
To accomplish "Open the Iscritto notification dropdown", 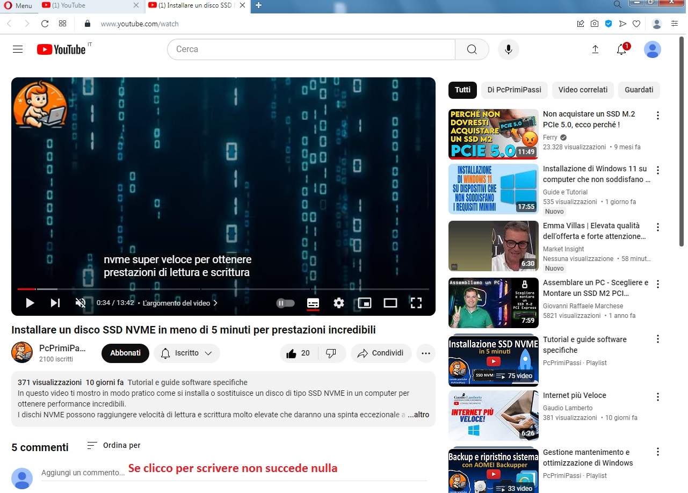I will (187, 353).
